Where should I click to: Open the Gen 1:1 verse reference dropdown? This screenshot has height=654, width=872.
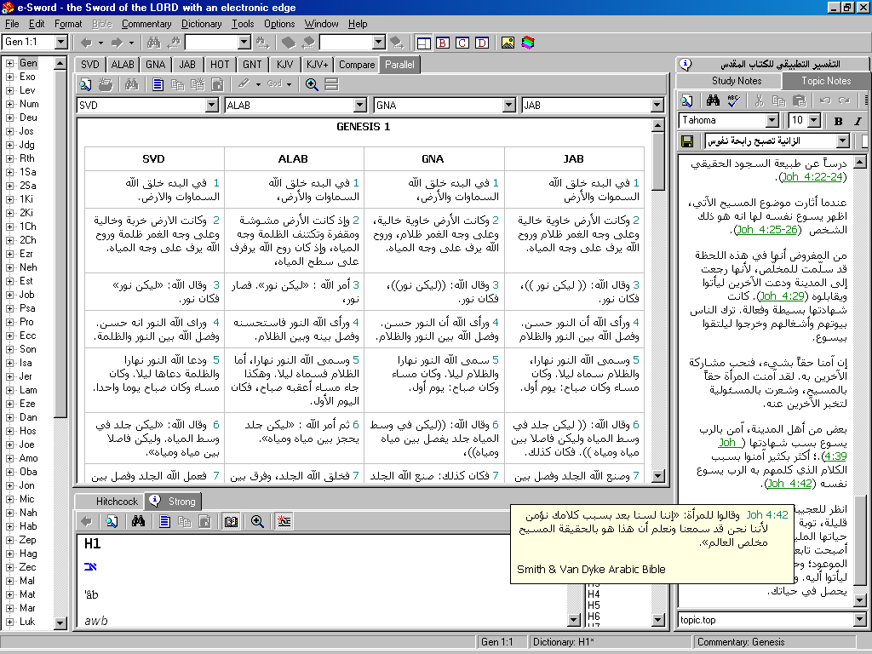pyautogui.click(x=61, y=43)
